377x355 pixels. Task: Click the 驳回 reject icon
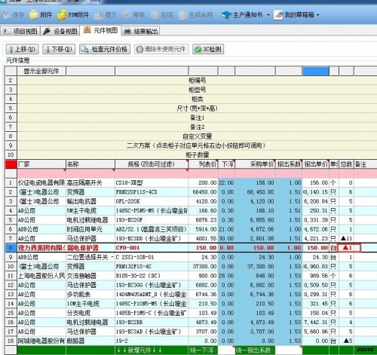click(155, 15)
